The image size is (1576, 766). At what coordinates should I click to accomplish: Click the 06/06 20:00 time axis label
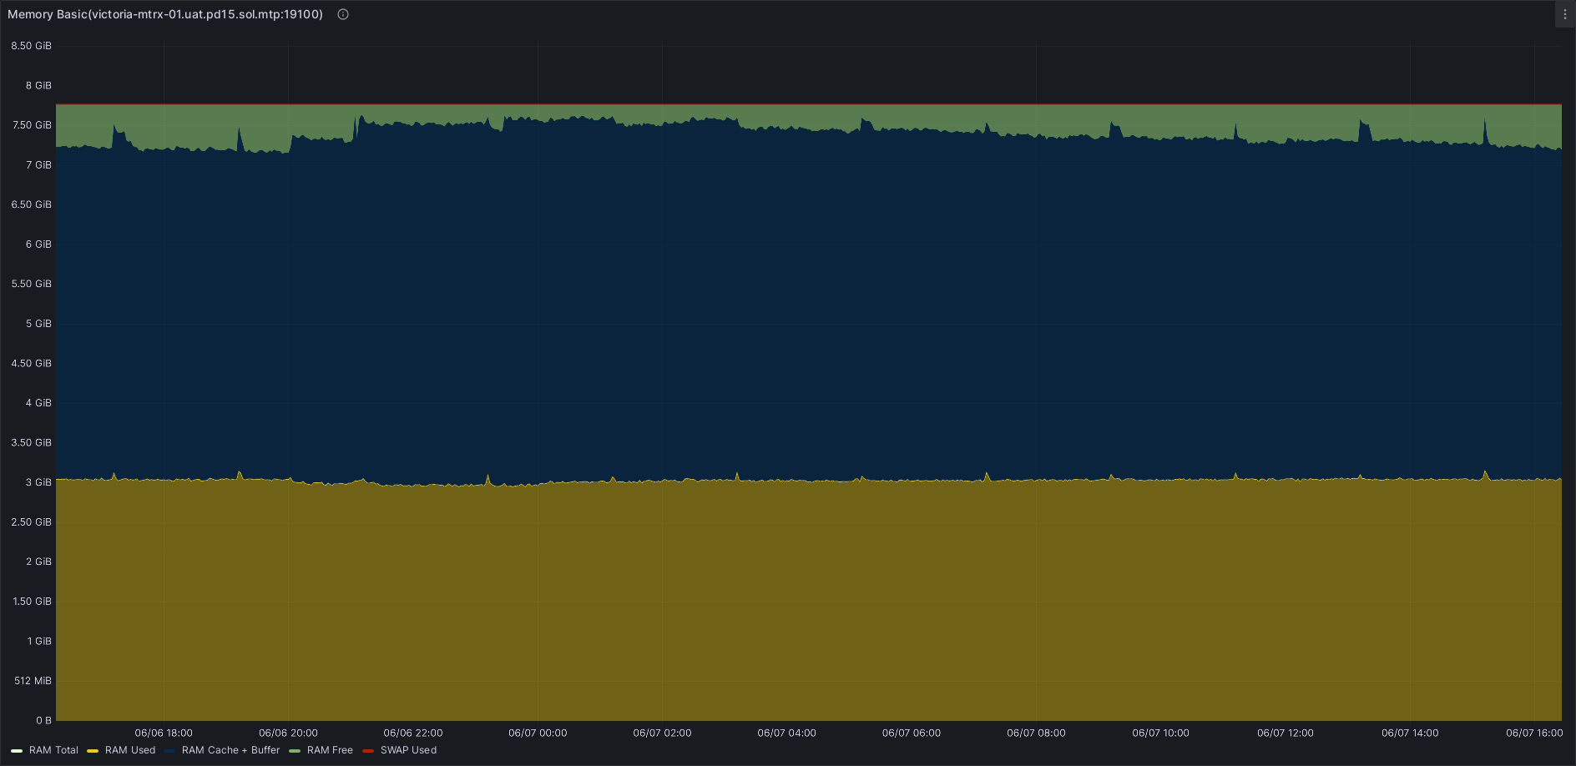tap(288, 733)
